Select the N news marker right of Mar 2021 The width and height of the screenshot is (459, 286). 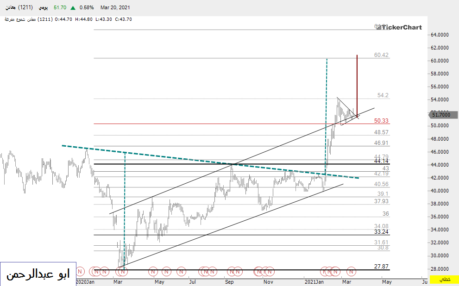point(352,271)
